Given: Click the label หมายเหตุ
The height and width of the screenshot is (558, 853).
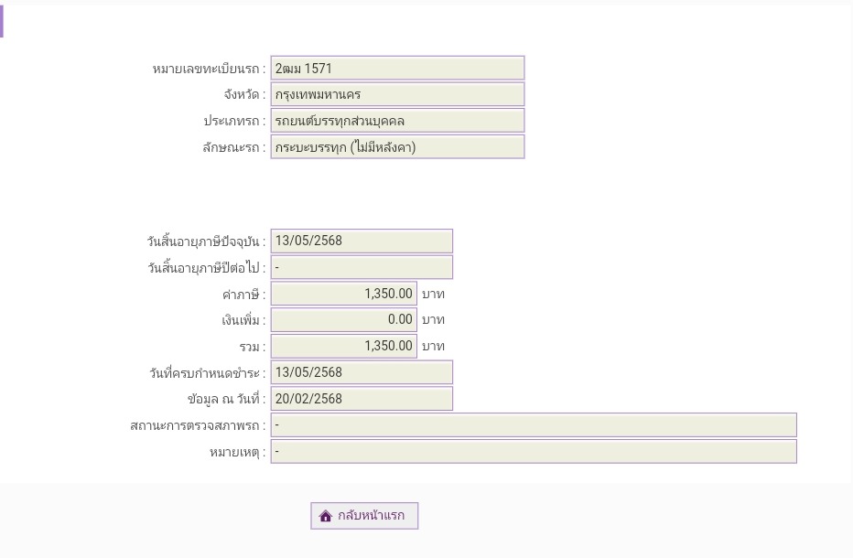Looking at the screenshot, I should pyautogui.click(x=238, y=453).
